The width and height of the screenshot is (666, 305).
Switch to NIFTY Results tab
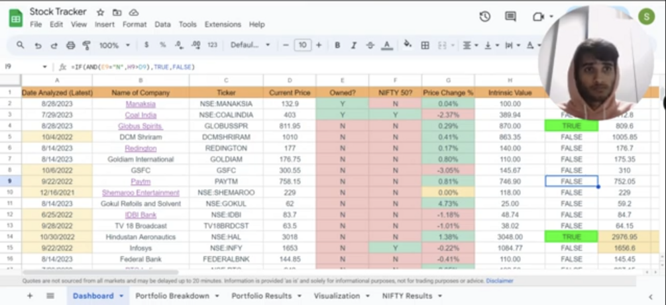coord(407,296)
